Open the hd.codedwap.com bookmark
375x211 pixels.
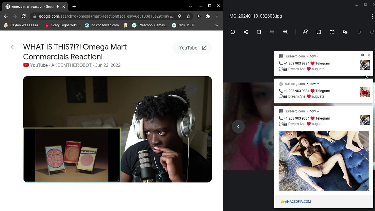click(x=102, y=25)
